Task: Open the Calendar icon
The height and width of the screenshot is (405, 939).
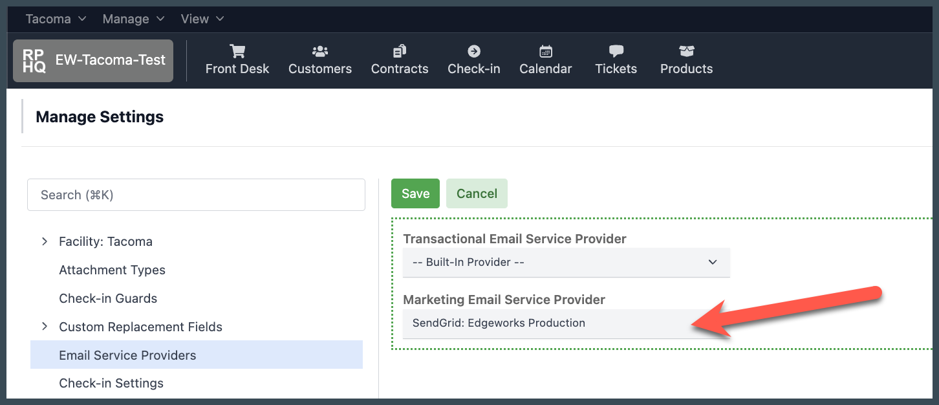Action: [x=546, y=51]
